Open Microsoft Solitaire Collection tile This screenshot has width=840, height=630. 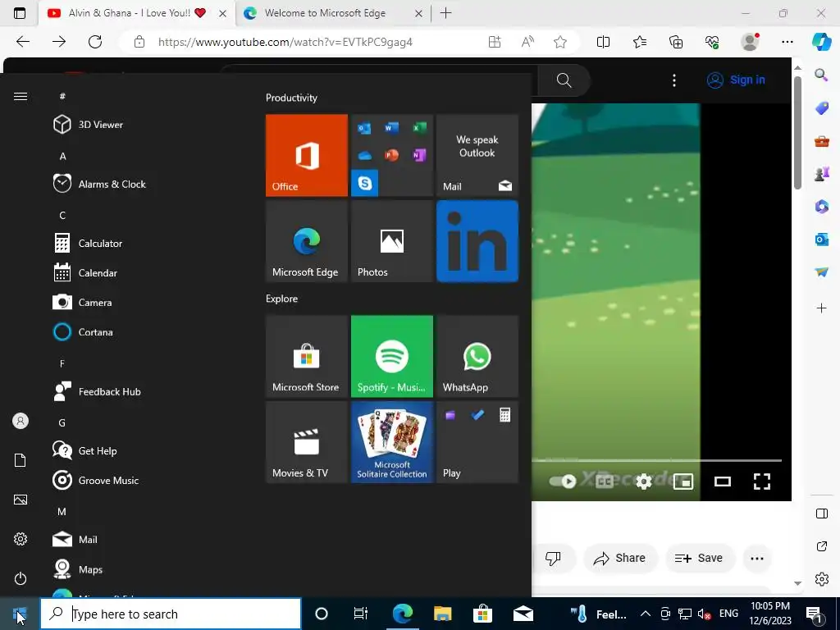(x=391, y=442)
